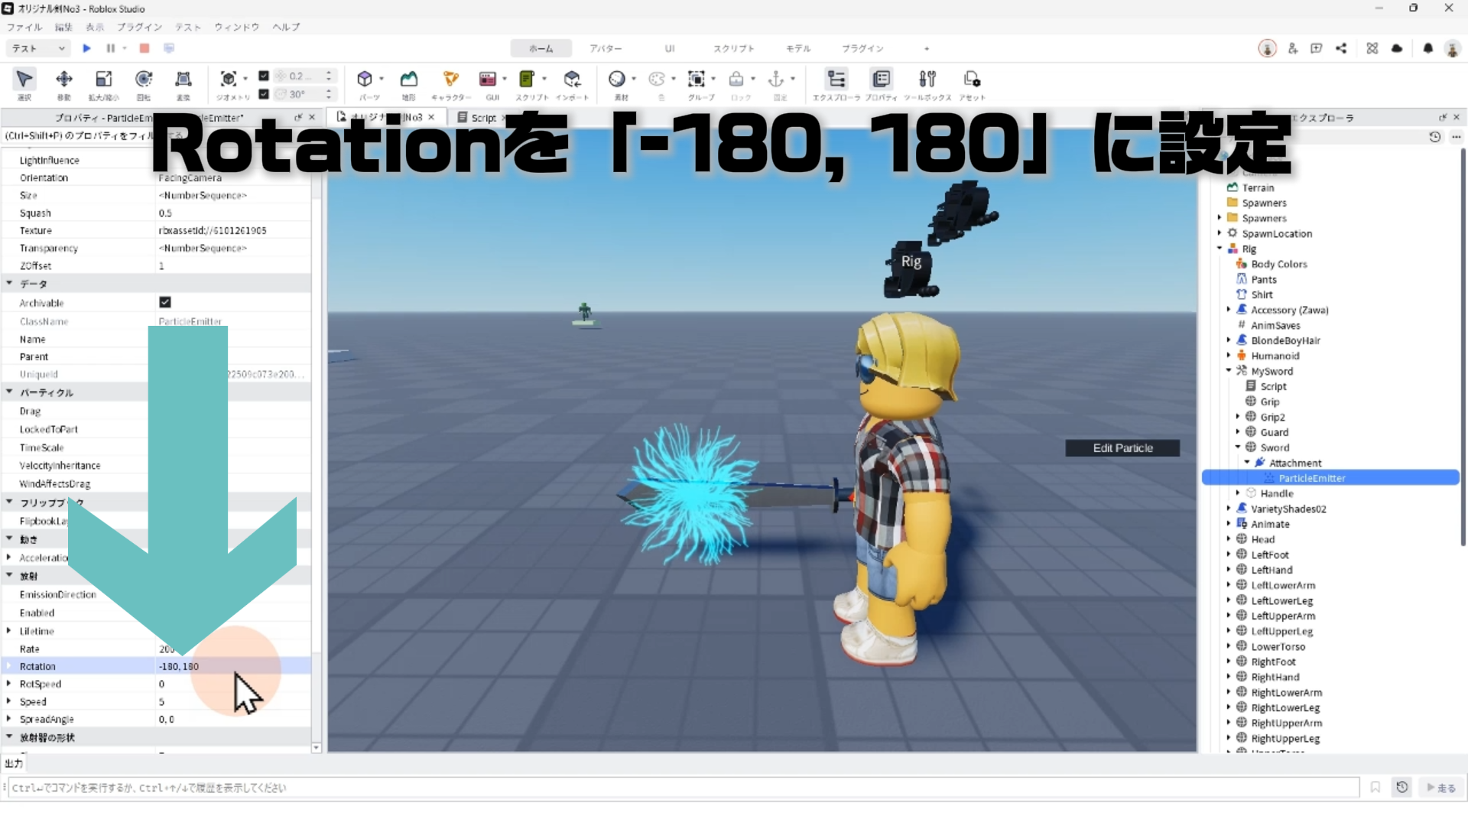Toggle the rotate snap 30° checkbox

[x=264, y=94]
